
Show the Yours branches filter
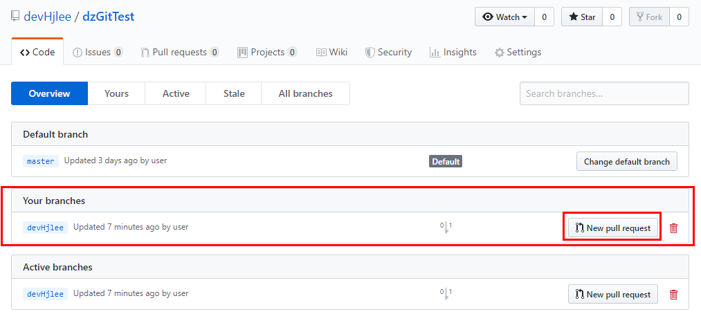coord(117,93)
